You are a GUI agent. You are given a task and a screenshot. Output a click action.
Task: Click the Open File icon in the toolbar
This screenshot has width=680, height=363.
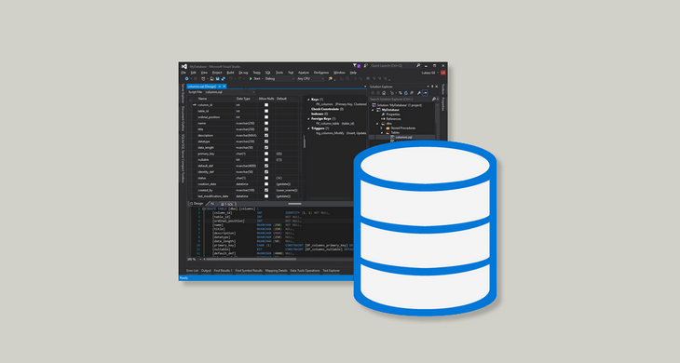211,79
